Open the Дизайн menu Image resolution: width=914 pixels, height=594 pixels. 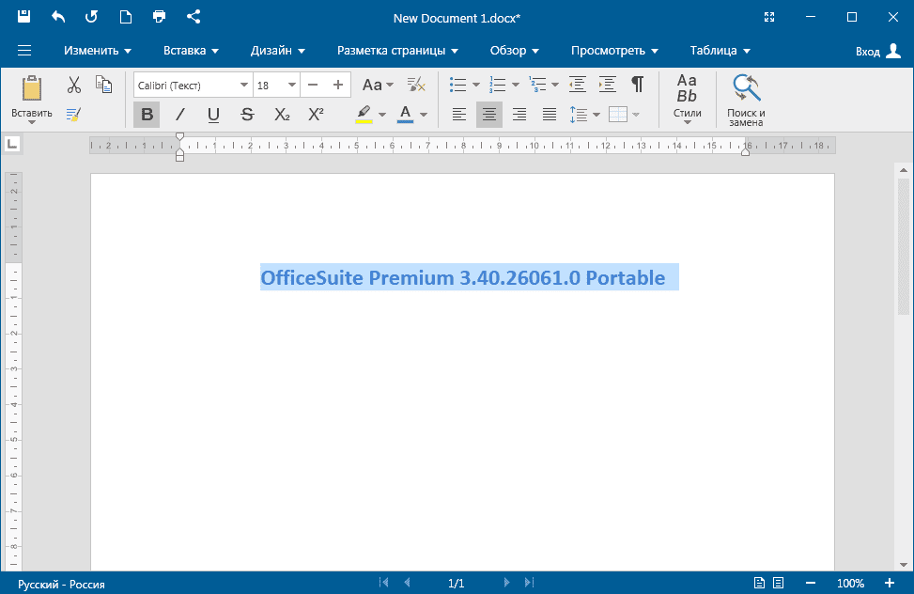point(277,51)
